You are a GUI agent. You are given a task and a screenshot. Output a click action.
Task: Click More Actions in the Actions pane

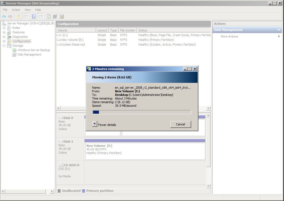click(229, 36)
